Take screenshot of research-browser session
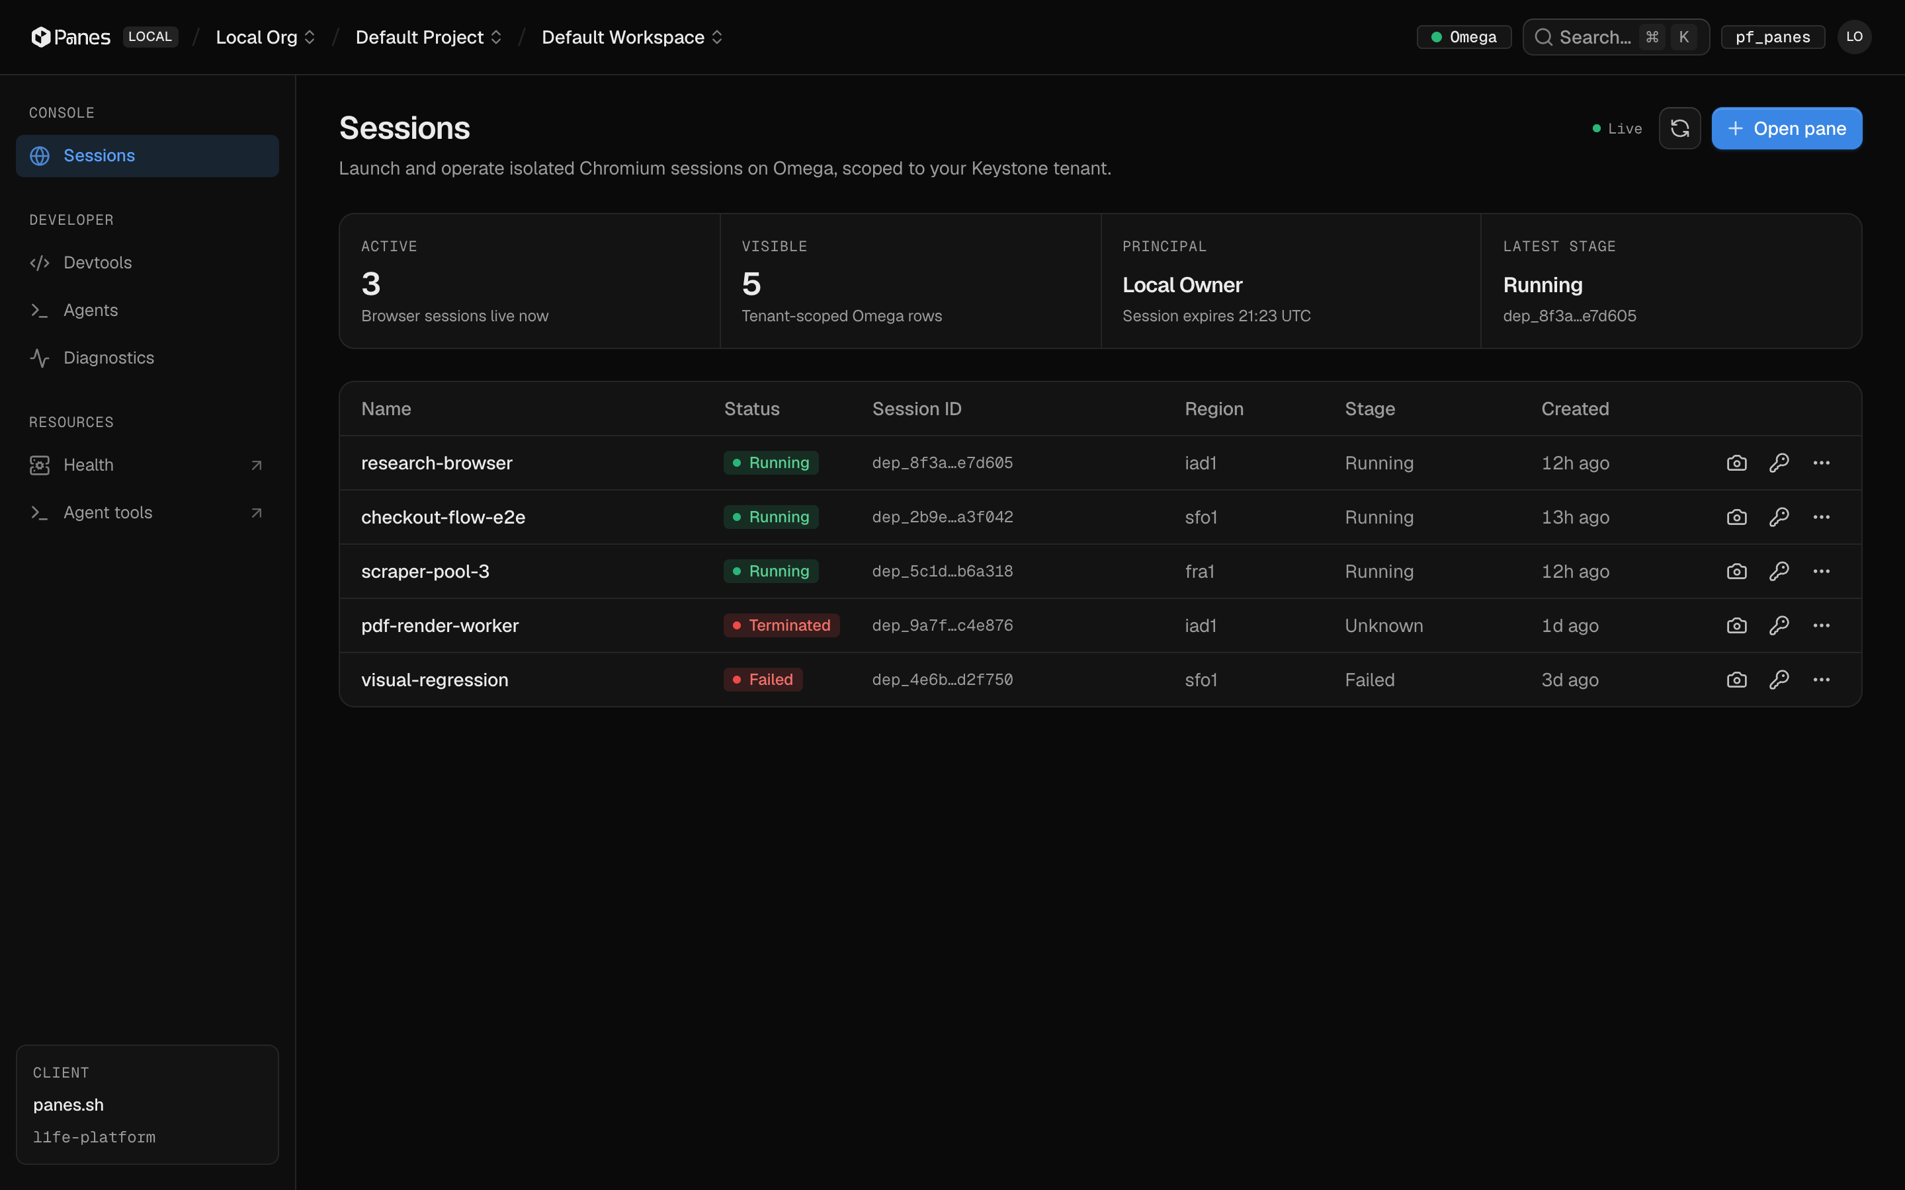Image resolution: width=1905 pixels, height=1190 pixels. (x=1736, y=463)
